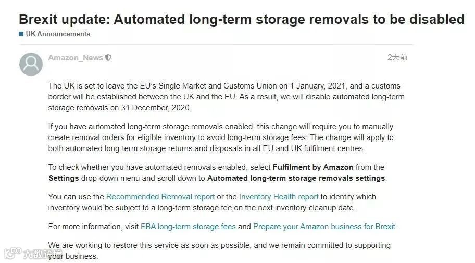Click the closing paragraph about restoring this service
Viewport: 475px width, 263px height.
coord(219,251)
